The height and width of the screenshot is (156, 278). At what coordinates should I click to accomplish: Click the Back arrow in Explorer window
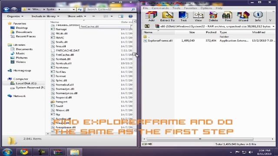tap(6, 10)
